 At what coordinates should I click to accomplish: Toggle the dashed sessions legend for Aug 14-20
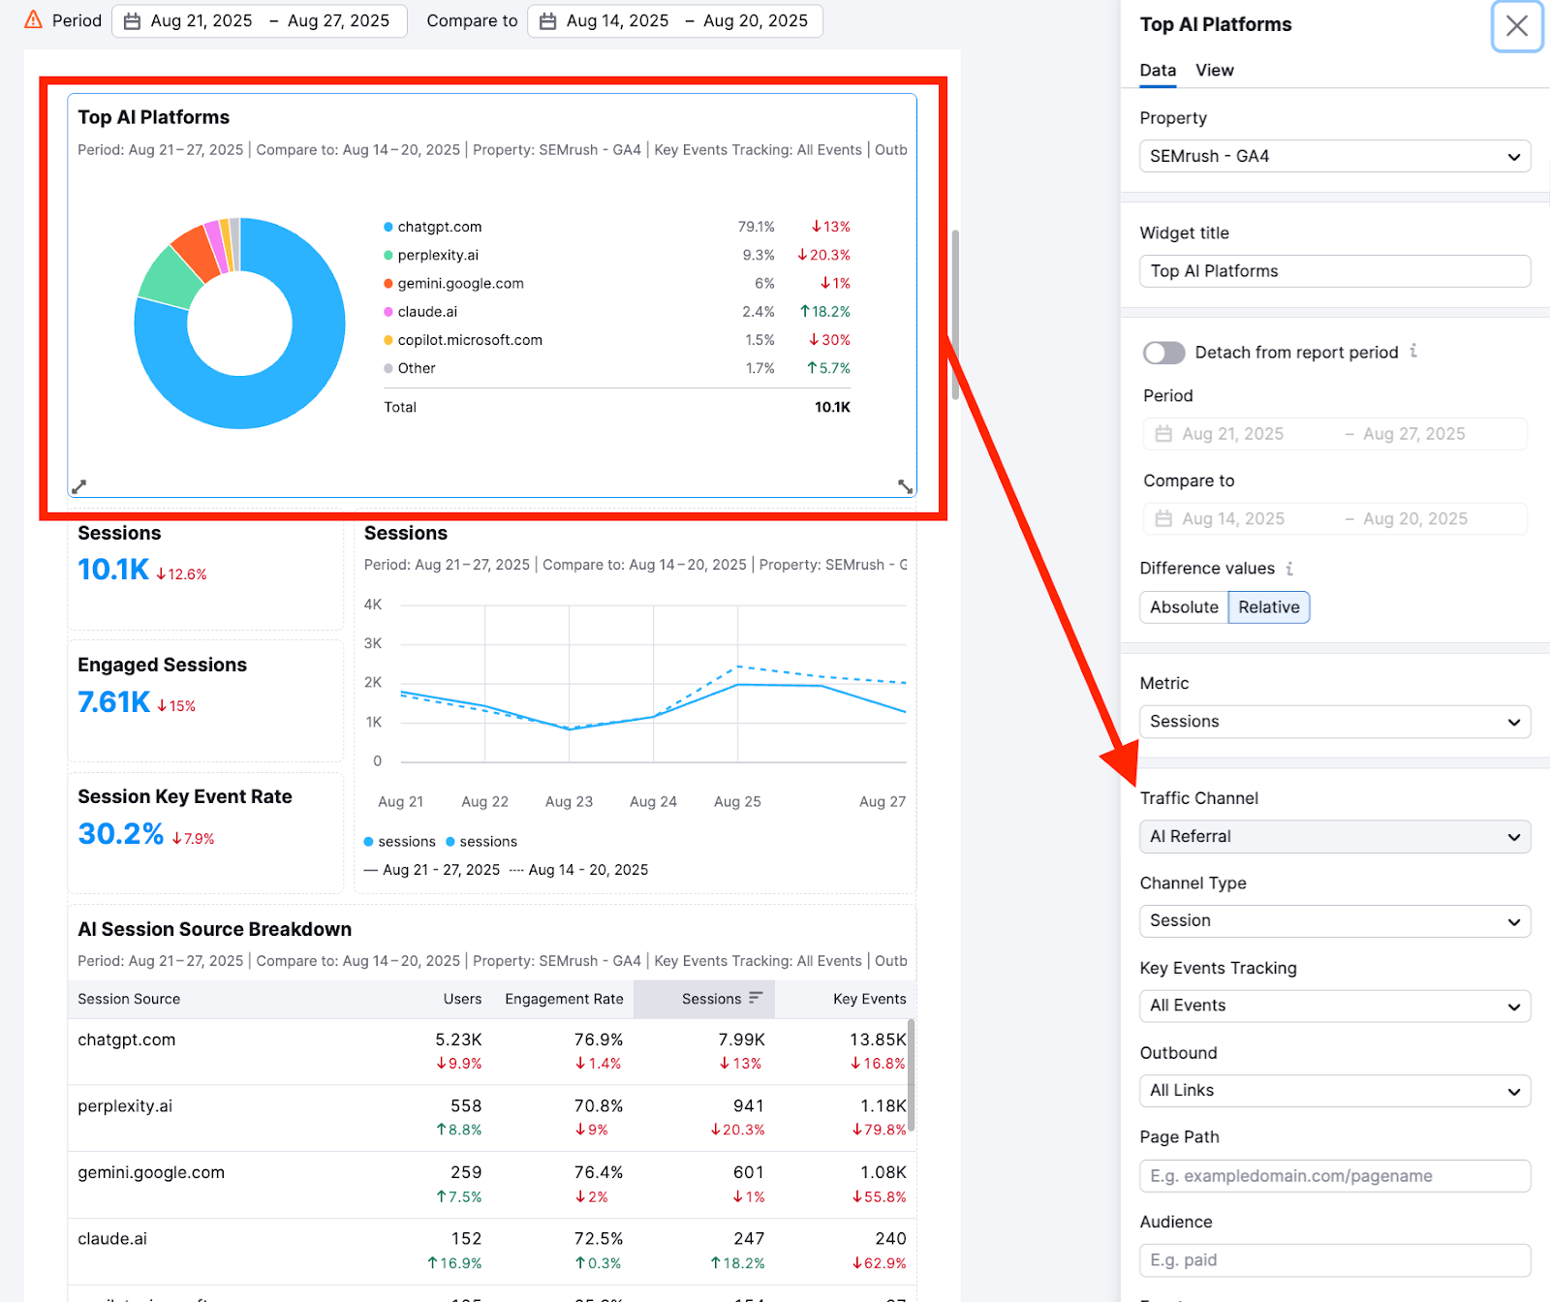coord(480,841)
